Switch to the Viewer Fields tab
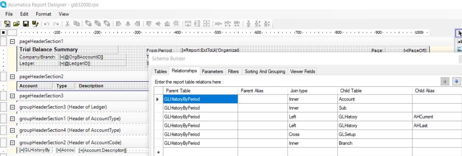 tap(303, 71)
